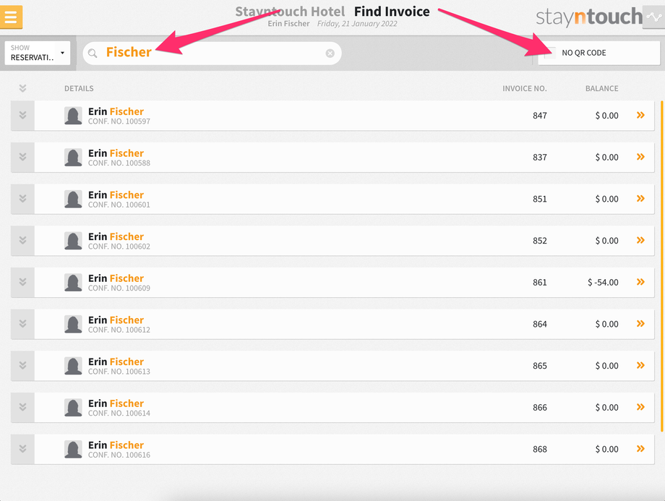Click guest avatar for Conf. No. 100614
Viewport: 665px width, 501px height.
[73, 408]
